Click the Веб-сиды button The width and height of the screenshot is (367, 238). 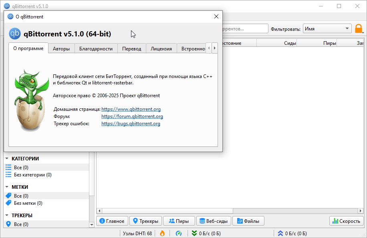[214, 221]
